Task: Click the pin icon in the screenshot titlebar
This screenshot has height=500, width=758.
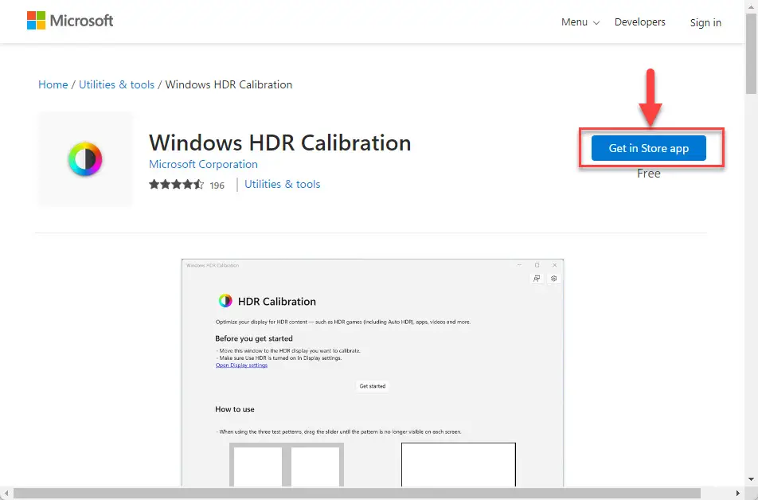Action: tap(537, 278)
